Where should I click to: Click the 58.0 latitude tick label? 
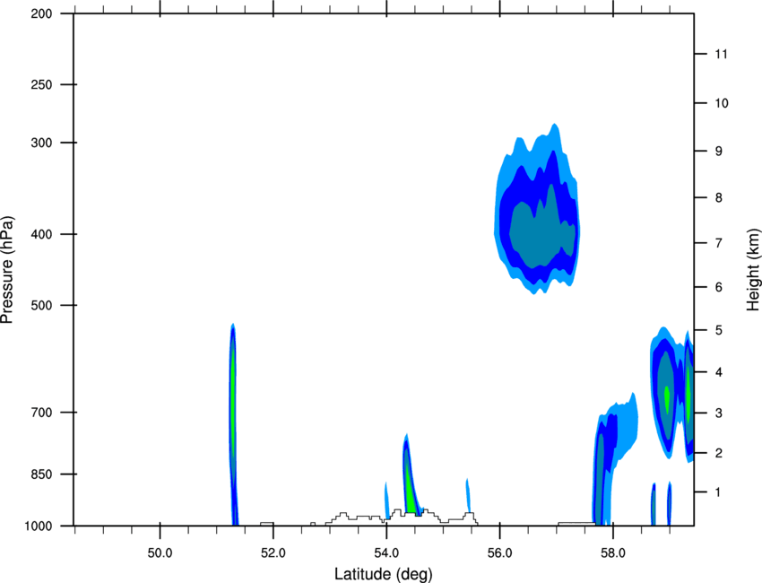pos(613,553)
